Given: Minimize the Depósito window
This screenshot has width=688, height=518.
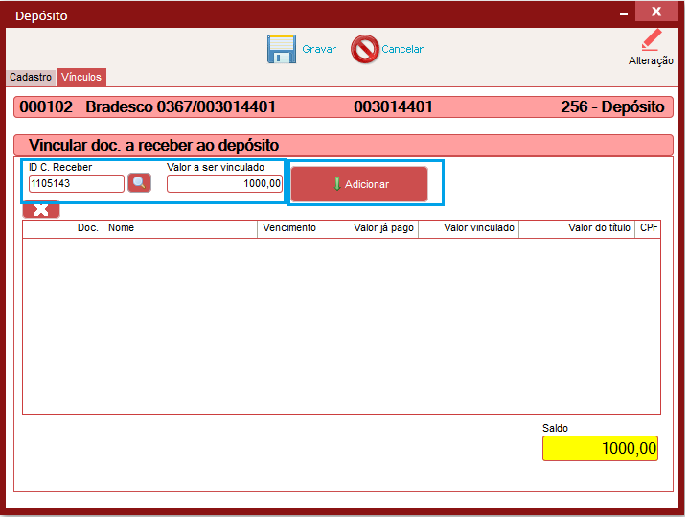Looking at the screenshot, I should click(624, 14).
